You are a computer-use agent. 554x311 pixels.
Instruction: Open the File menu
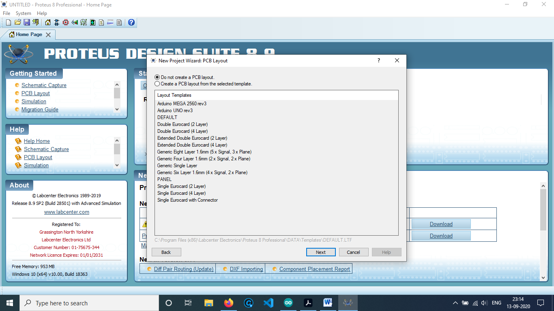tap(6, 13)
